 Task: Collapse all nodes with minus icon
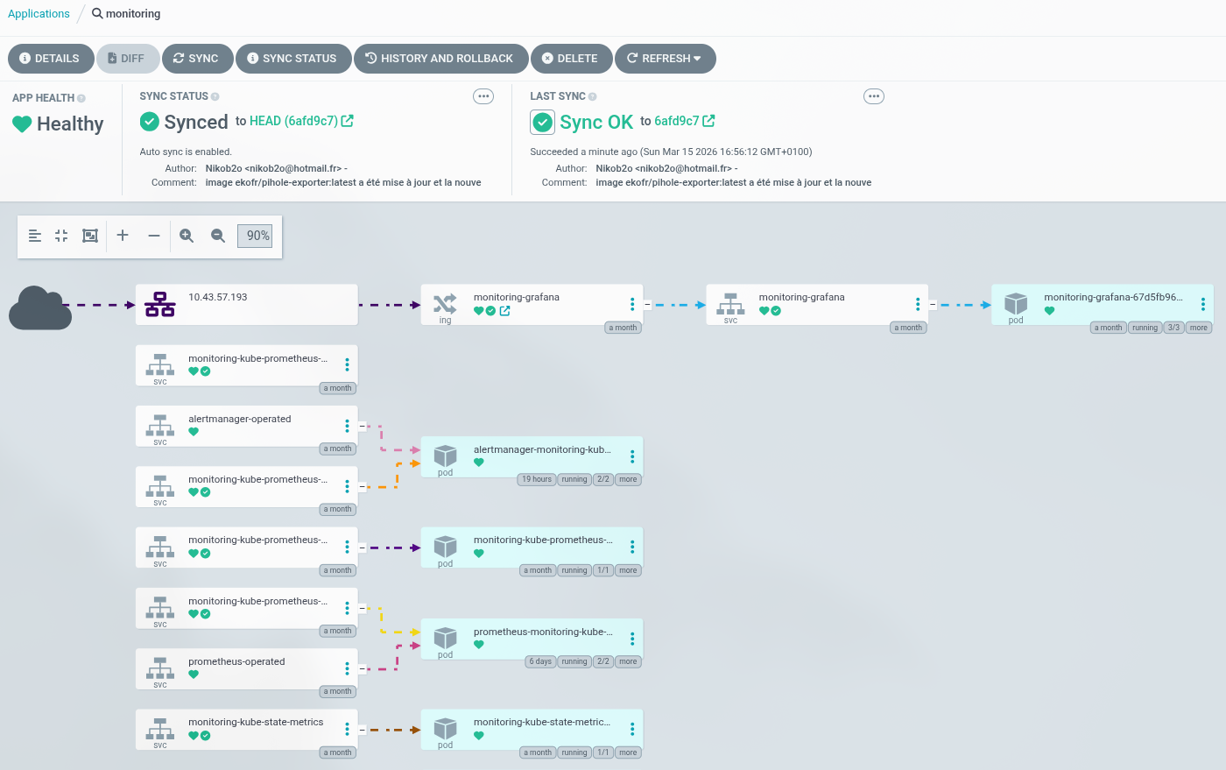click(154, 236)
